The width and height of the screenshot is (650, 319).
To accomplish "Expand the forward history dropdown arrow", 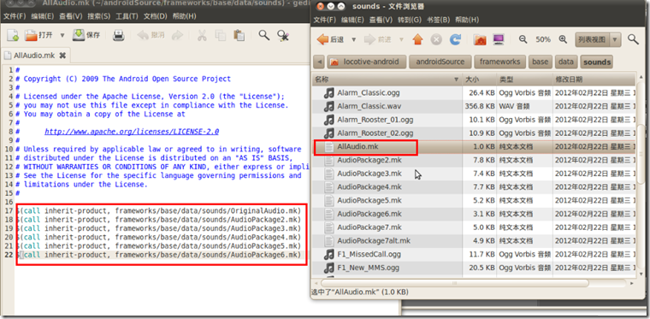I will click(x=401, y=40).
